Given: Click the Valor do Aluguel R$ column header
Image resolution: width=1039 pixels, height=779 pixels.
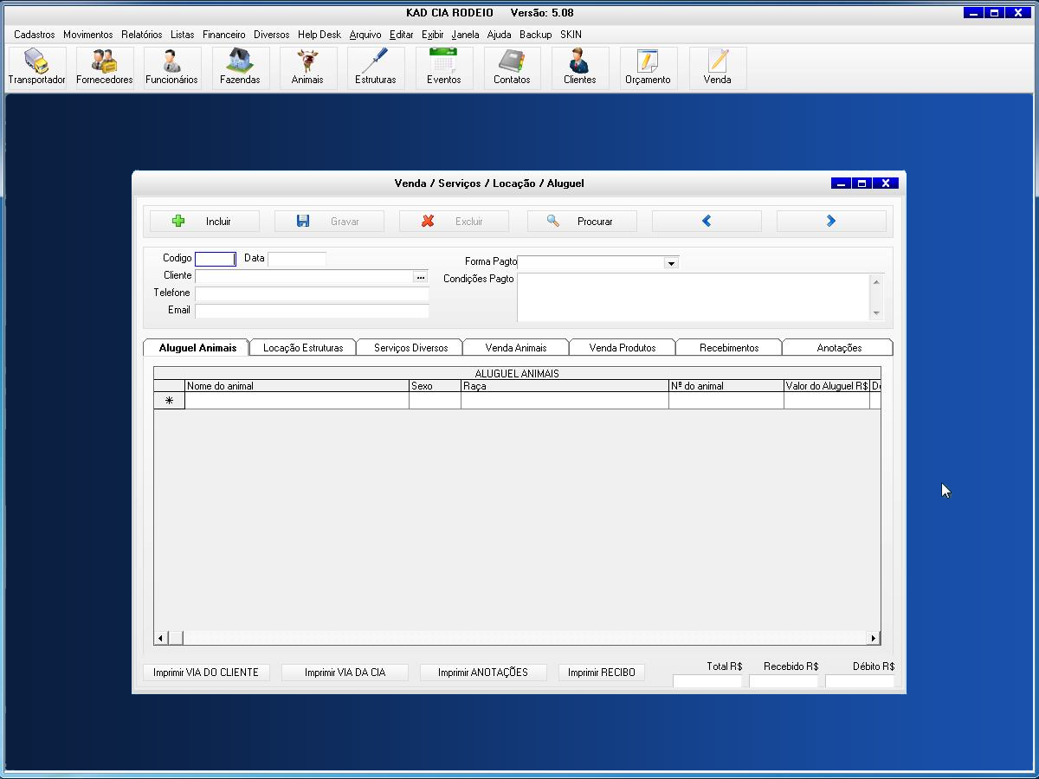Looking at the screenshot, I should tap(827, 386).
